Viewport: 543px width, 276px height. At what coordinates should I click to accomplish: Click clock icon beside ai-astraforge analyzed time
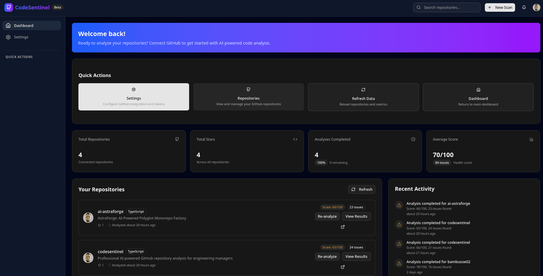pos(110,225)
